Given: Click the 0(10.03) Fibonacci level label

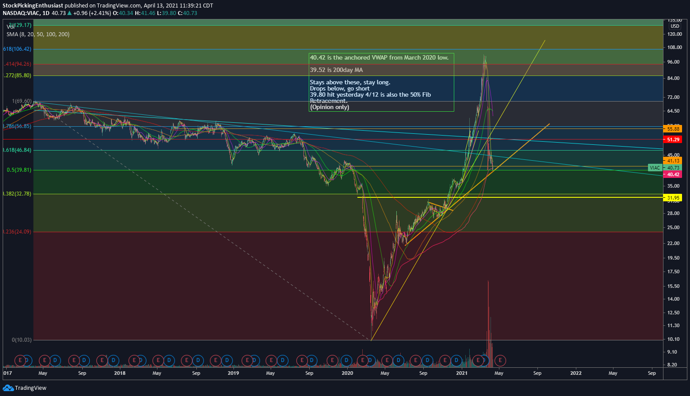Looking at the screenshot, I should coord(22,340).
